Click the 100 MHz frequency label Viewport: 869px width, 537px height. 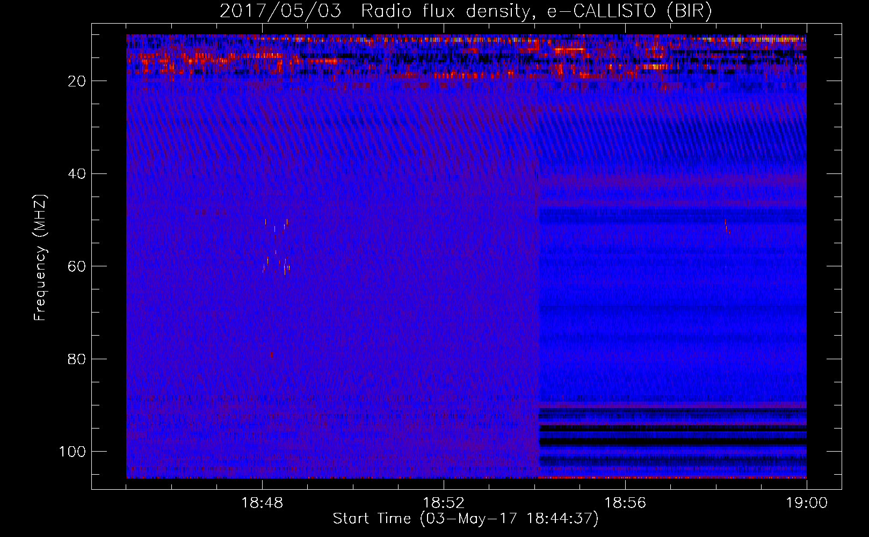73,452
